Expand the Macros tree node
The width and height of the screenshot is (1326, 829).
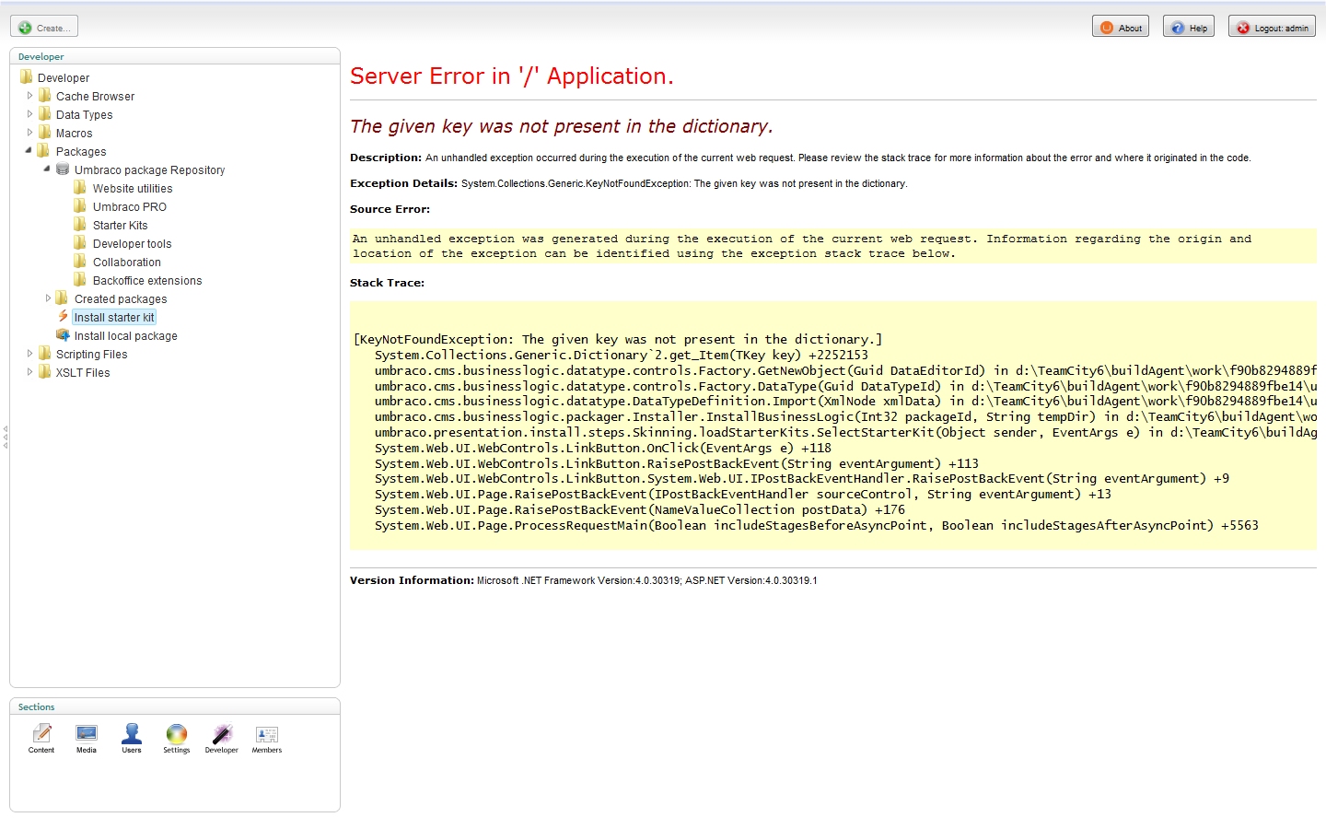29,133
